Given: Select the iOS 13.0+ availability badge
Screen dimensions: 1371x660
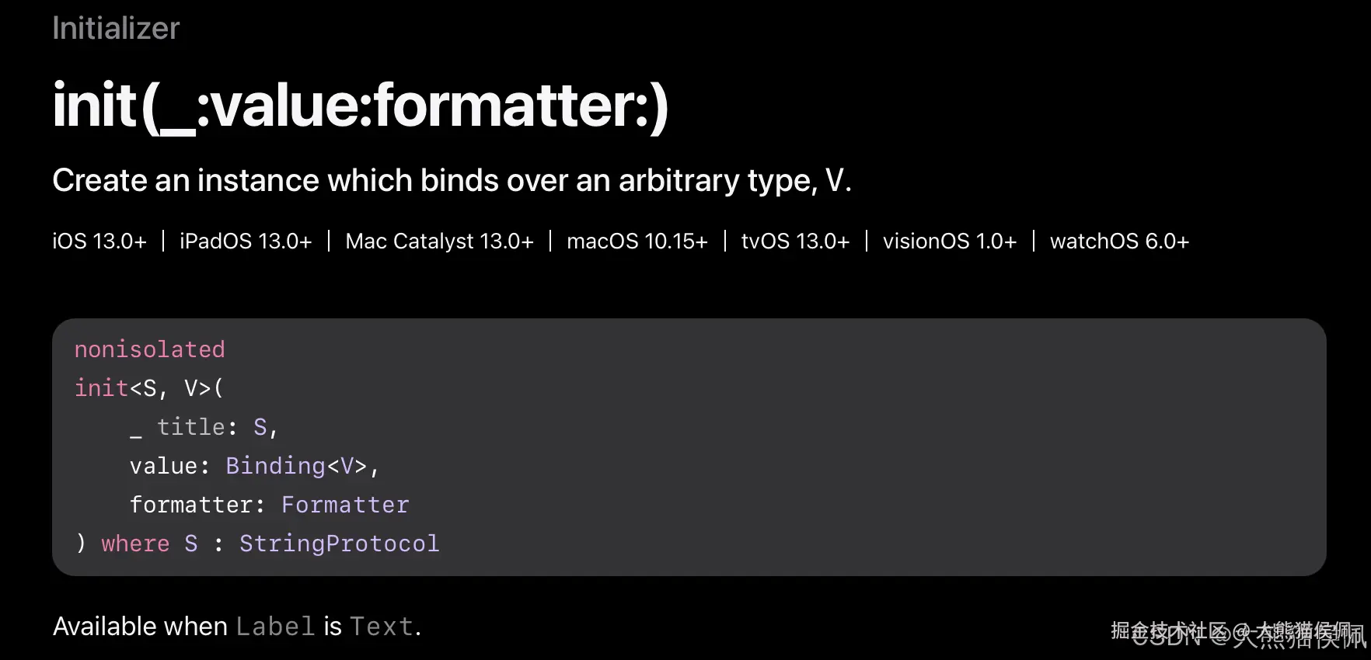Looking at the screenshot, I should [x=99, y=241].
